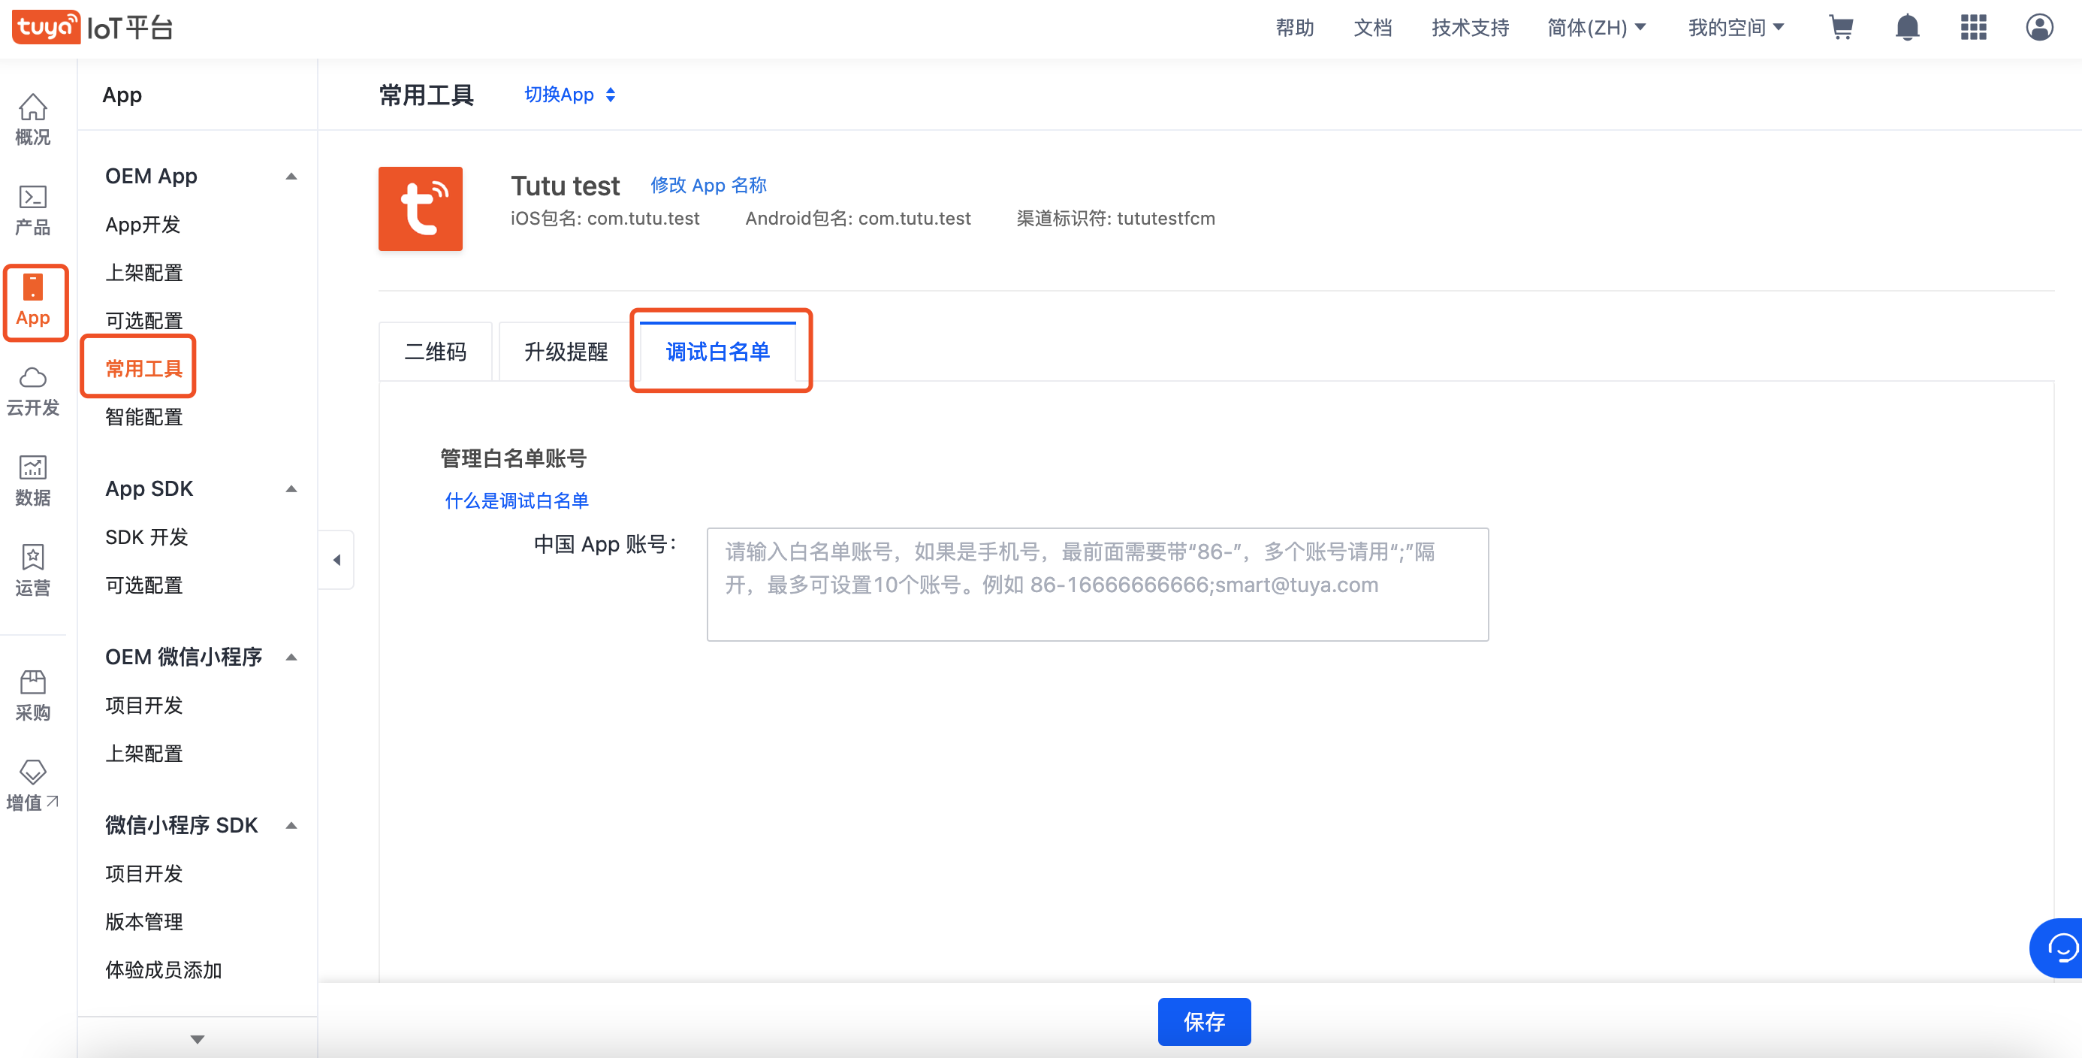Screen dimensions: 2082x1058
Task: Open 项目开发 under 微信小程序 SDK
Action: tap(144, 874)
